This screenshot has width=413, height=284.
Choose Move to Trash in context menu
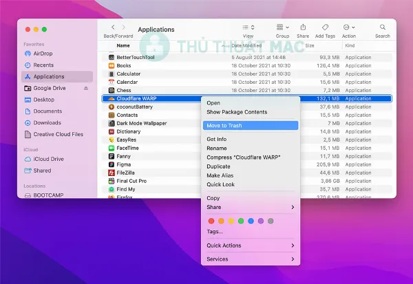pyautogui.click(x=251, y=126)
